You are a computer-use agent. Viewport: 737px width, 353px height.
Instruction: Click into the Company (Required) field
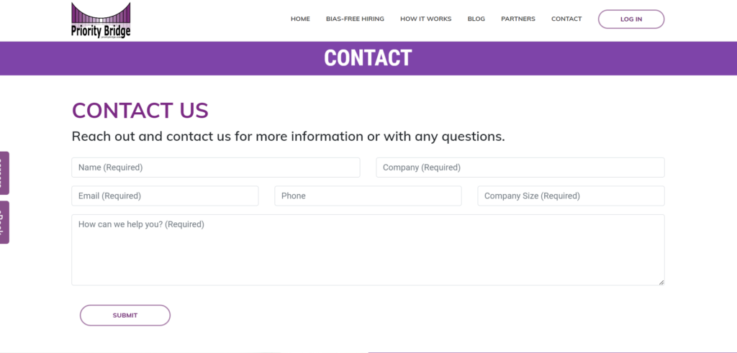click(520, 168)
